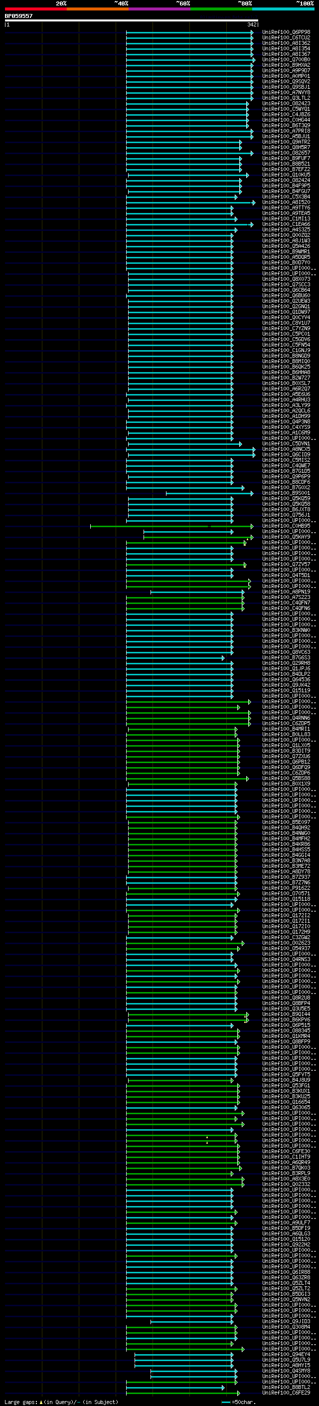Click the =50char. scale legend

tap(239, 1402)
